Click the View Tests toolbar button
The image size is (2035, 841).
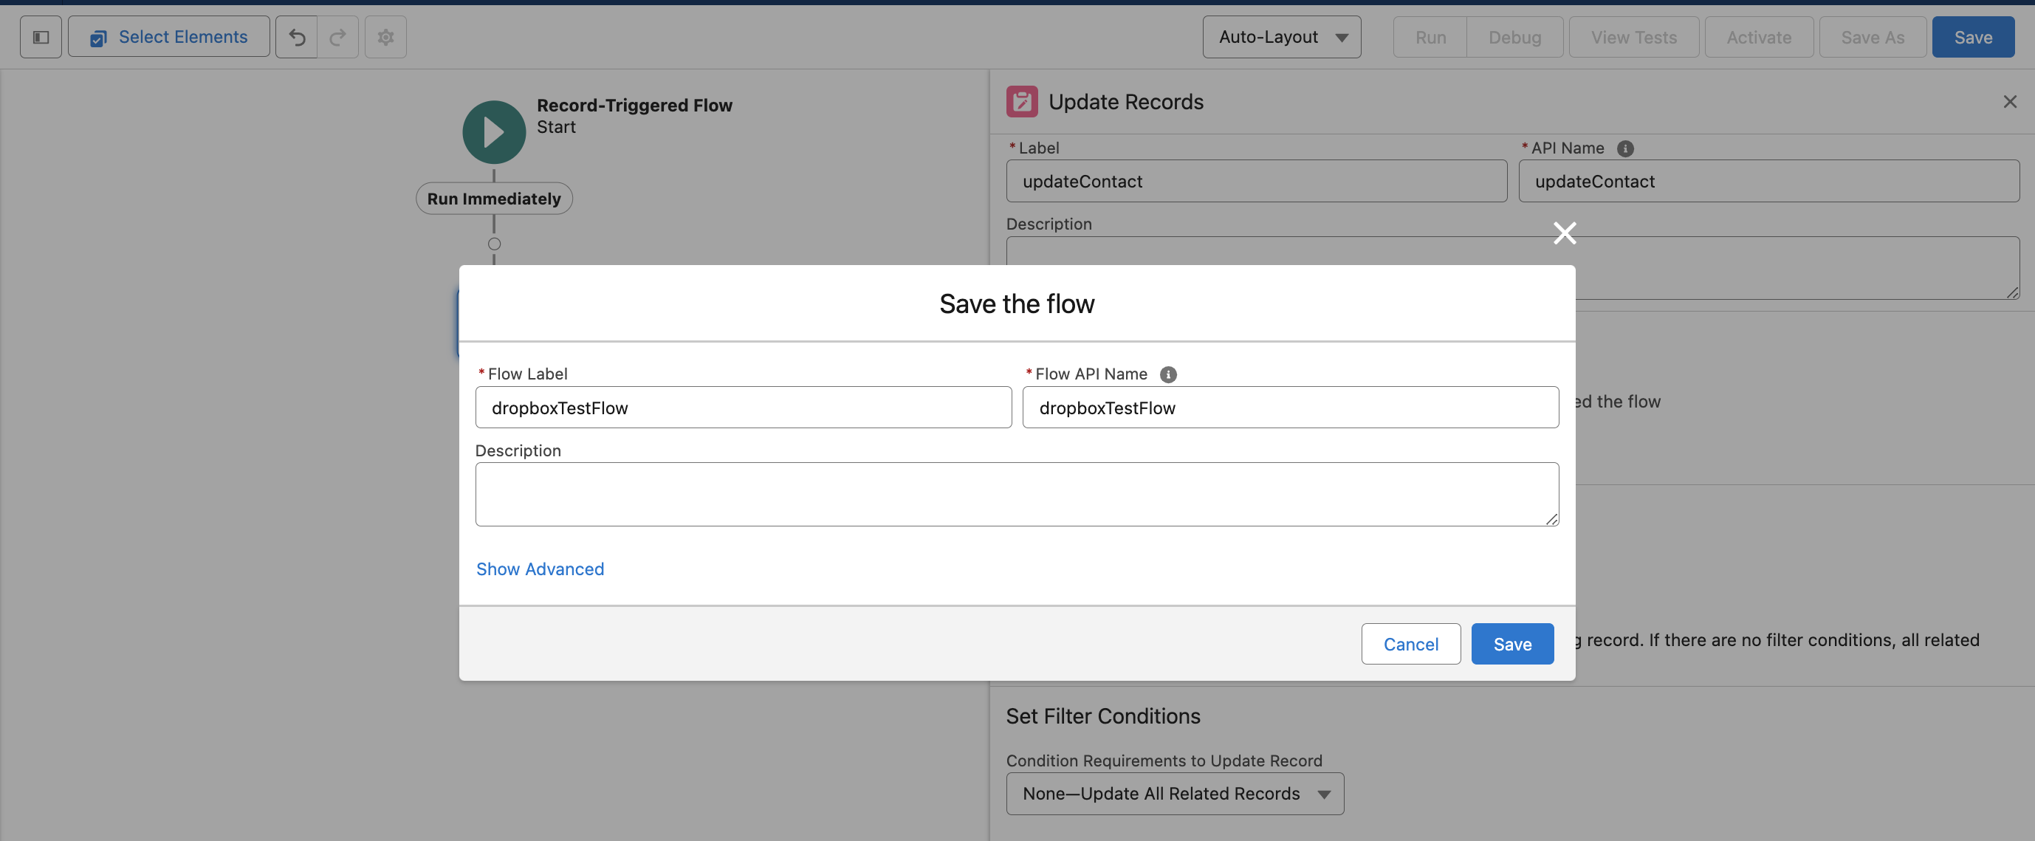coord(1634,36)
